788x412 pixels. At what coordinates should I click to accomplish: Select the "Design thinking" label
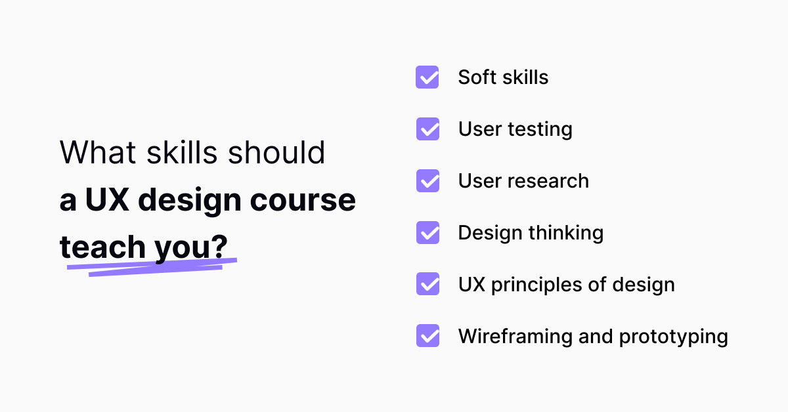click(x=531, y=233)
